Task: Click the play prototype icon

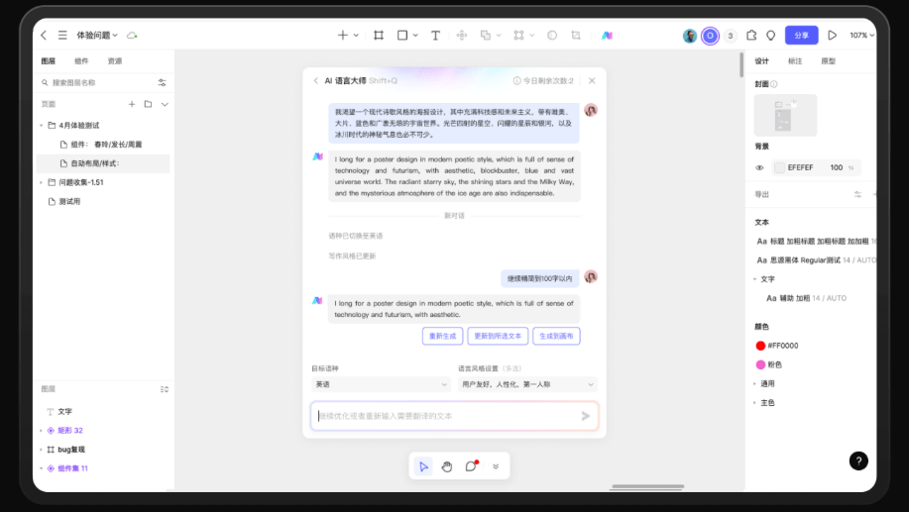Action: [832, 36]
